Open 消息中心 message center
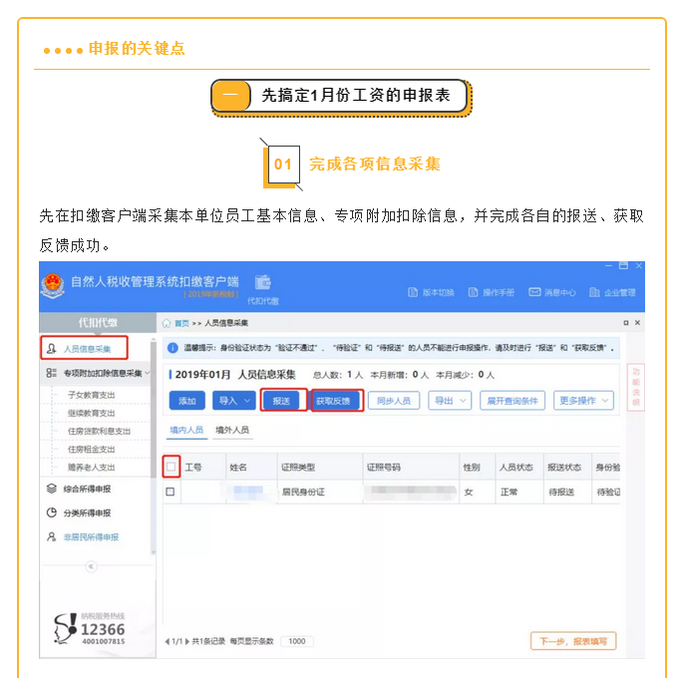 pos(552,292)
